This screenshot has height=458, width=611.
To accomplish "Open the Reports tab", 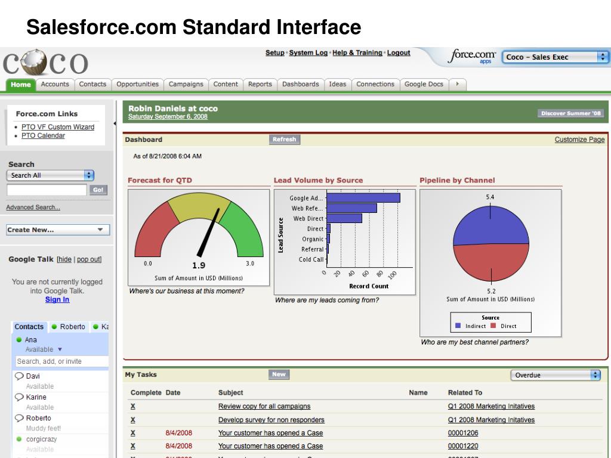I will point(260,84).
